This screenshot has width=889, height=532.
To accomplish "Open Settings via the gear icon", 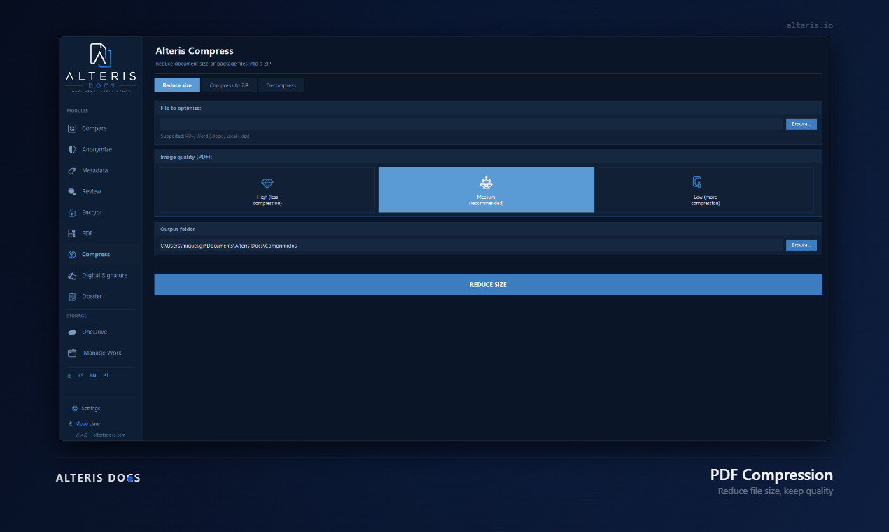I will tap(75, 408).
